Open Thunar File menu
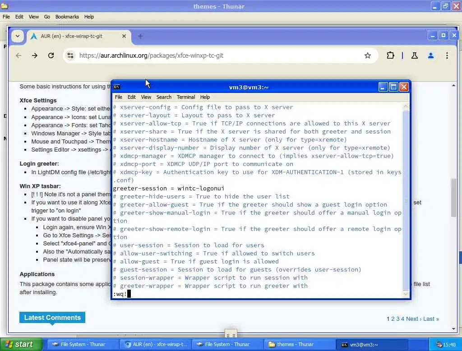 pos(6,17)
